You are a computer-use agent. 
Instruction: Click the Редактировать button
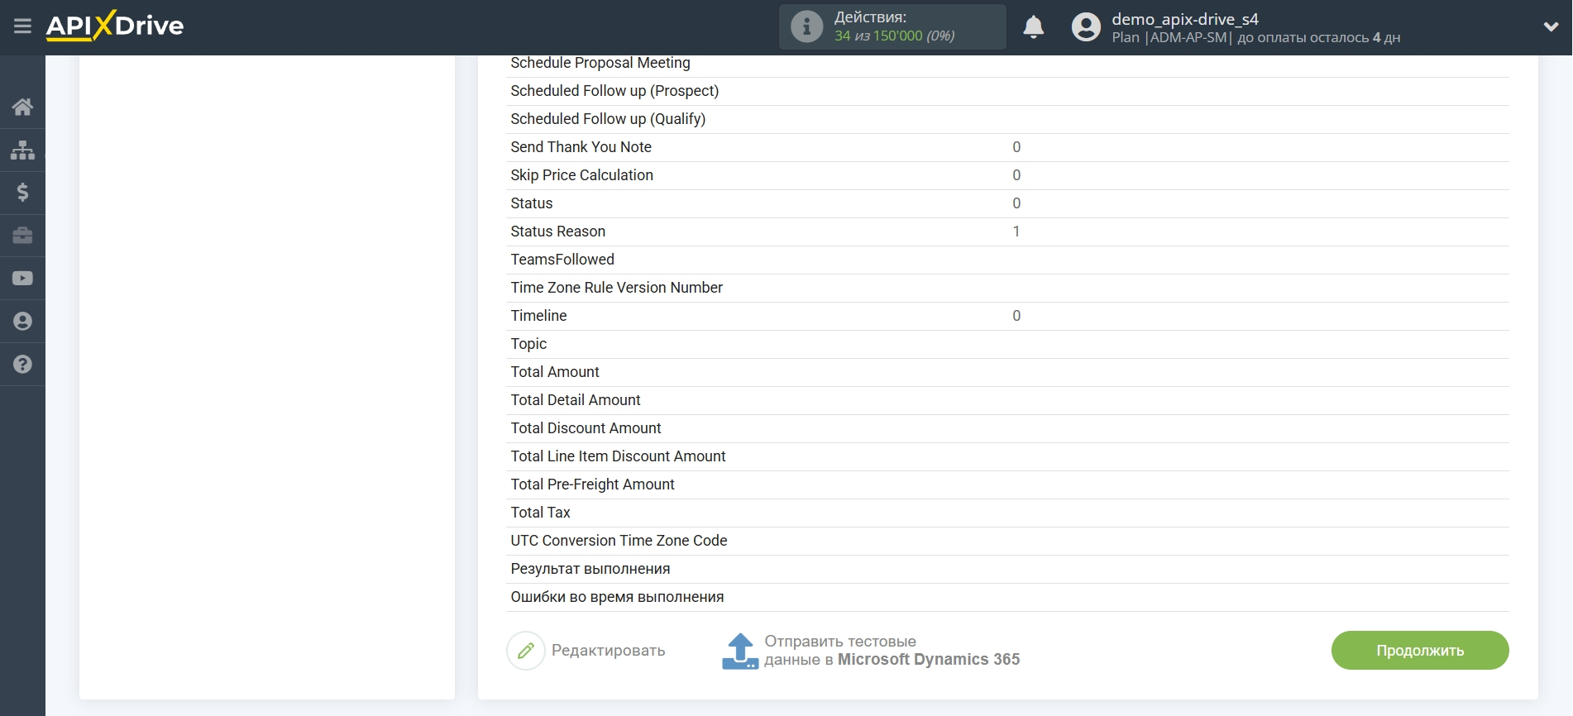point(586,651)
